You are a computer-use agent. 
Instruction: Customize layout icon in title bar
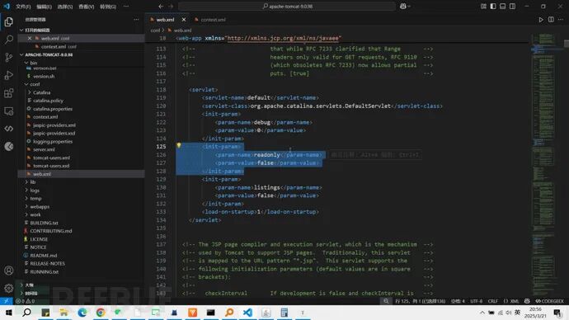tap(483, 6)
